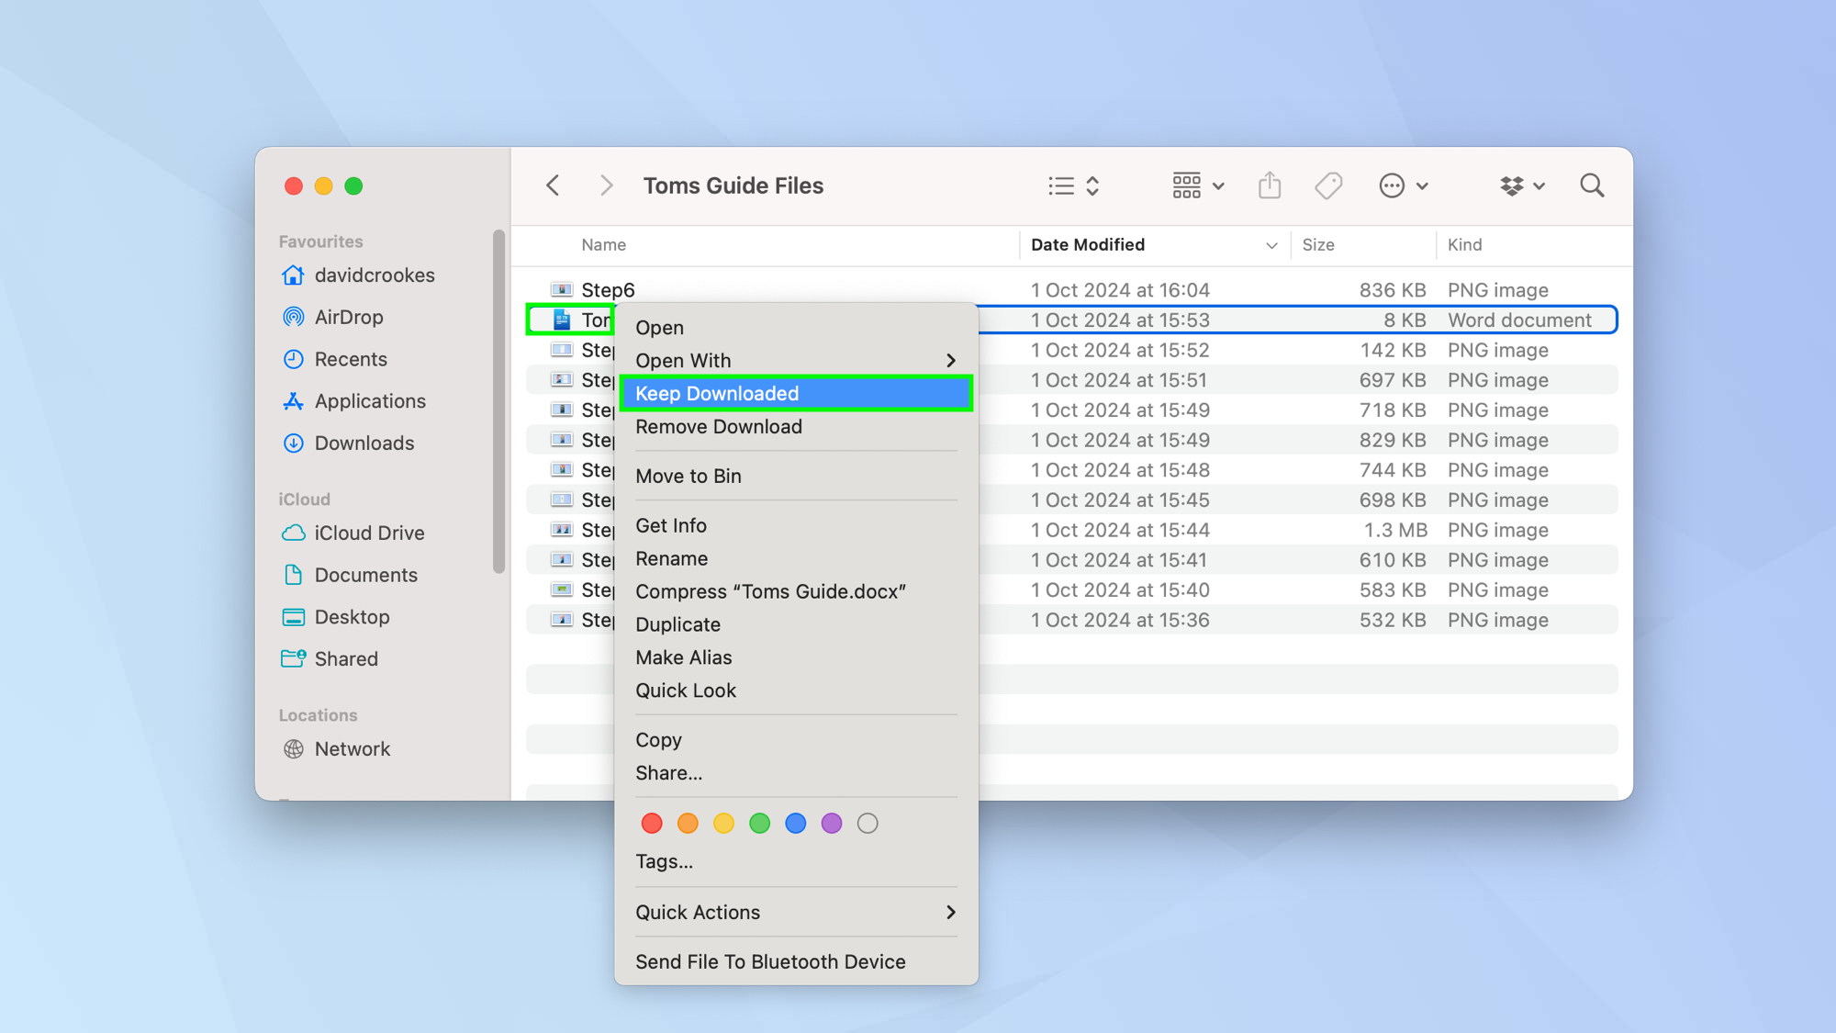Choose Move to Bin from the context menu
Screen dimensions: 1836x1033
(x=688, y=476)
